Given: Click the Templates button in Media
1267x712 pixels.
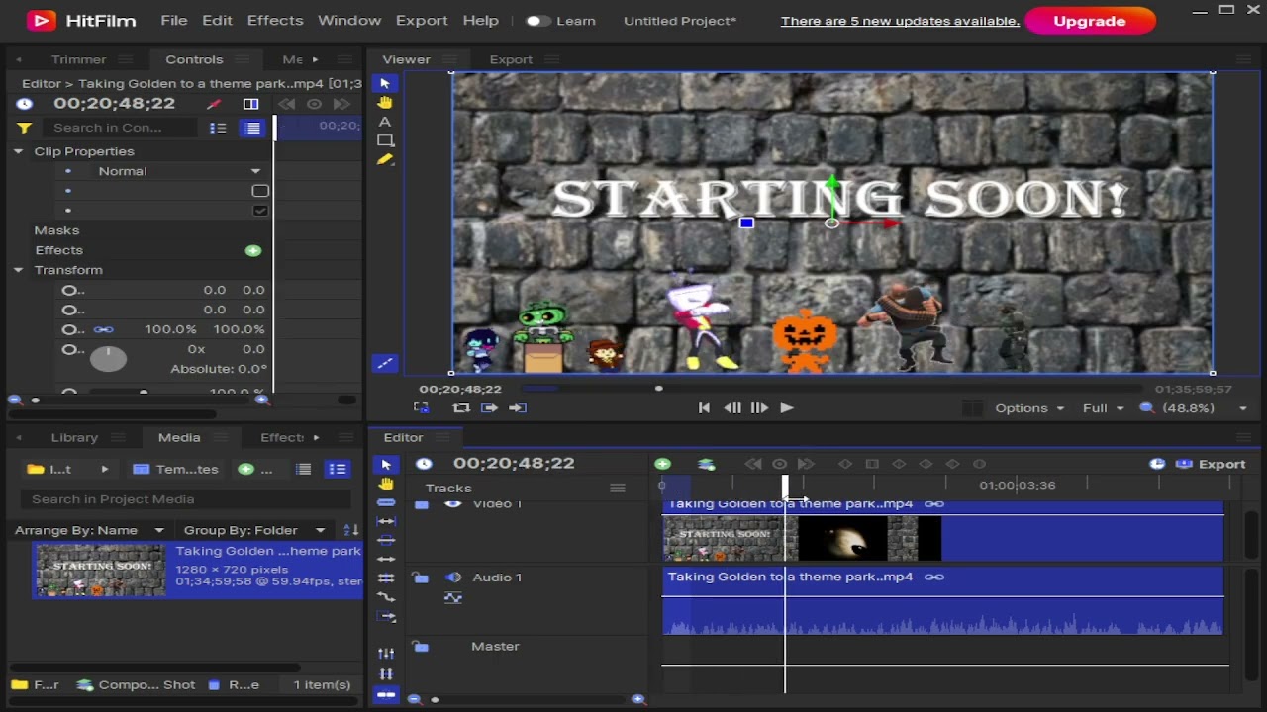Looking at the screenshot, I should click(x=175, y=469).
